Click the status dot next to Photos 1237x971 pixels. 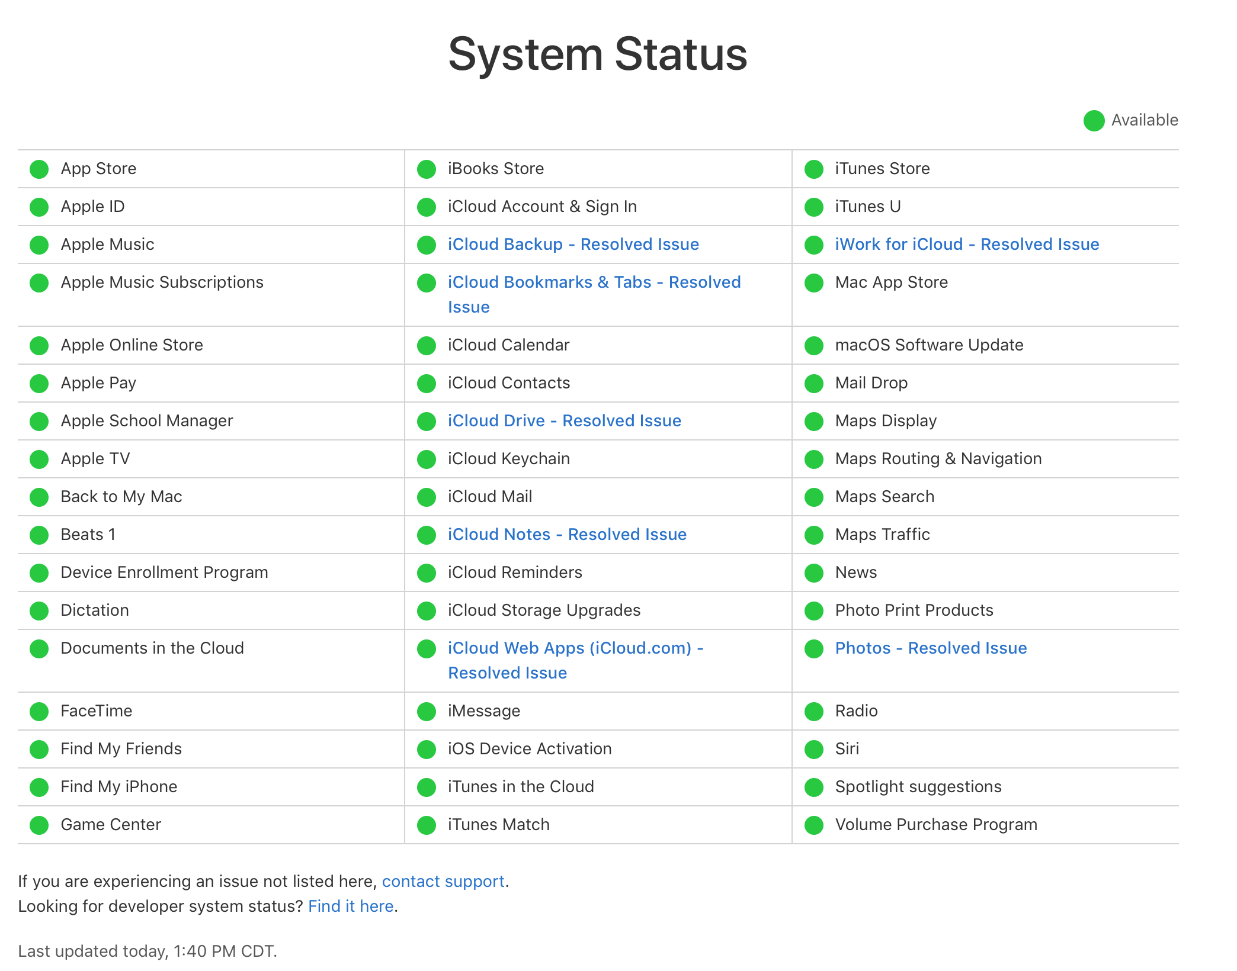pos(814,649)
